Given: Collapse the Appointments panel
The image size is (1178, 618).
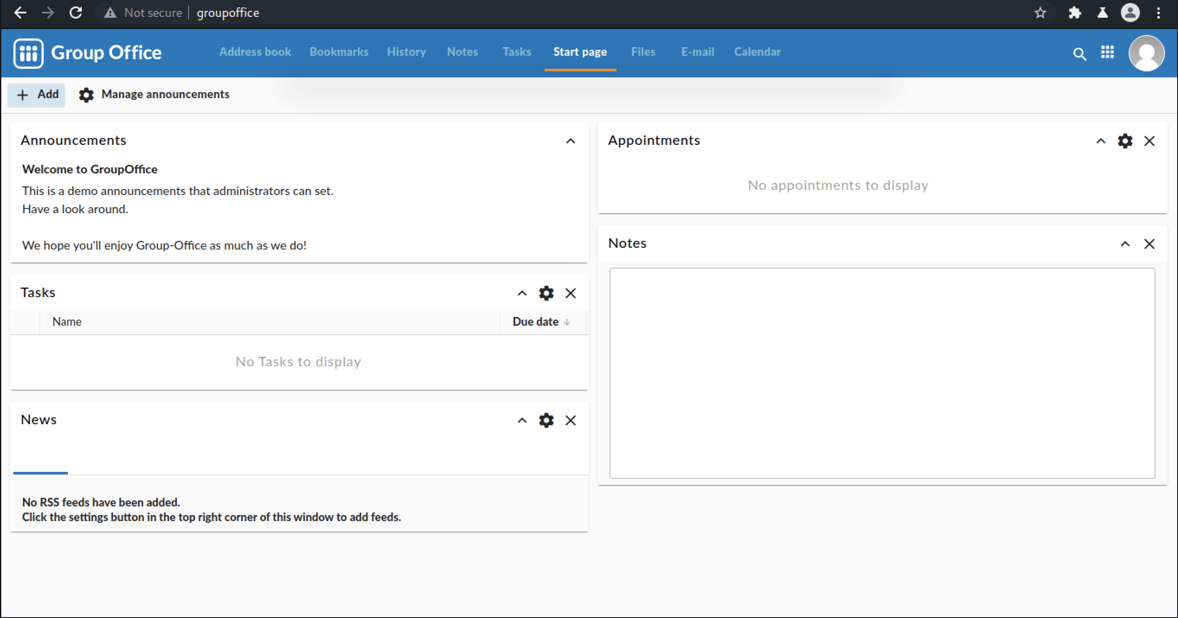Looking at the screenshot, I should pyautogui.click(x=1101, y=141).
